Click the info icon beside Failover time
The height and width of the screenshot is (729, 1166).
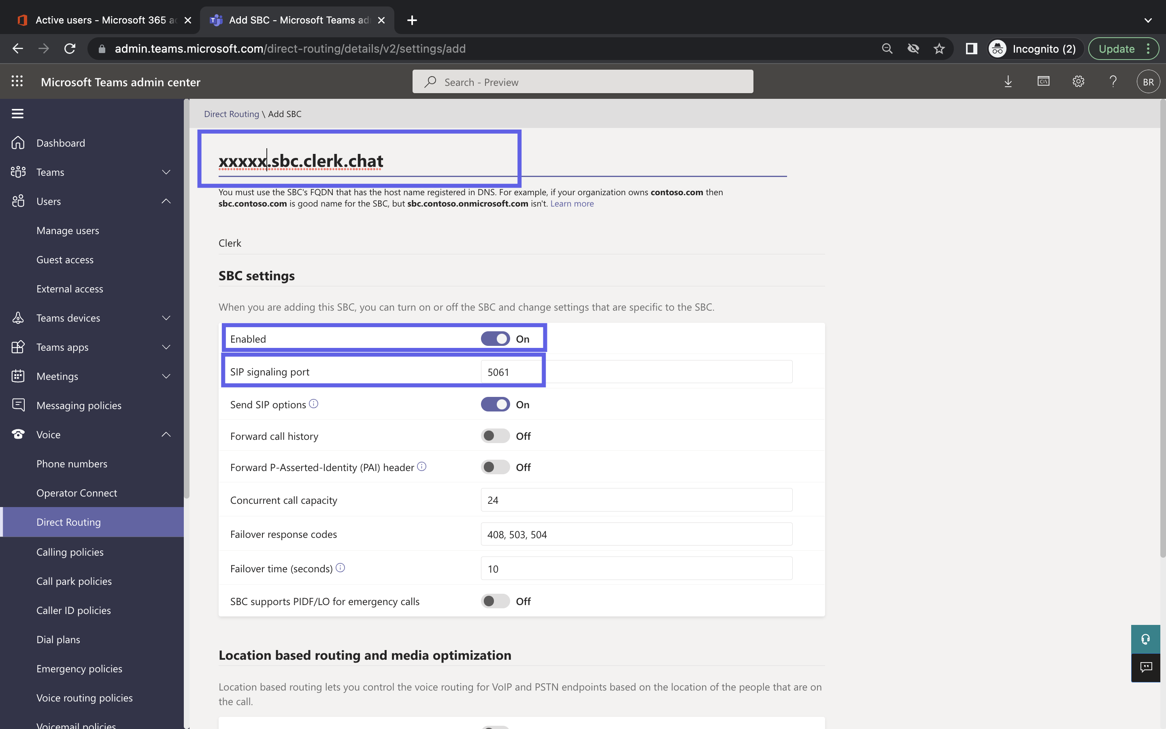pyautogui.click(x=340, y=567)
